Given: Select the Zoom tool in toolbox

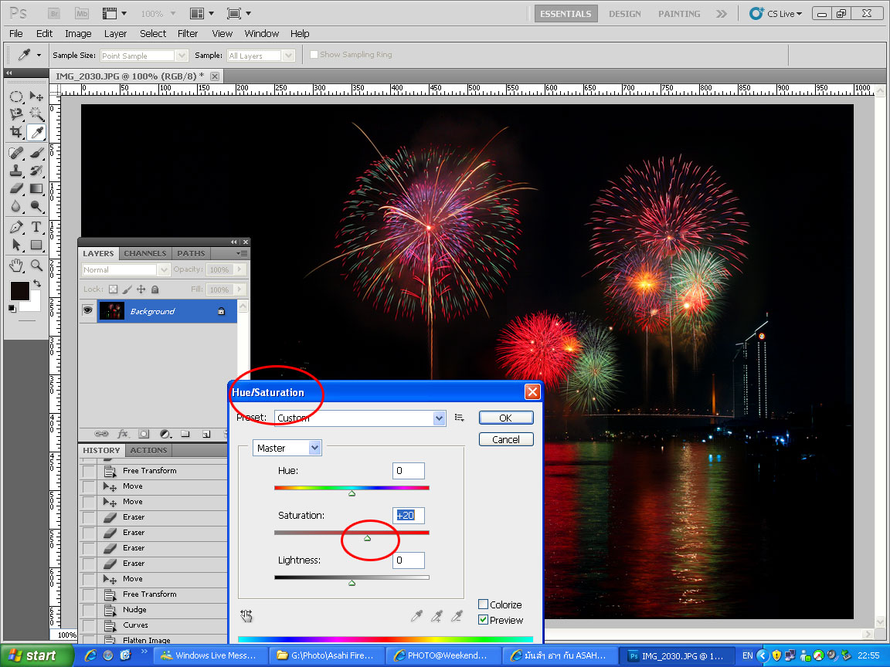Looking at the screenshot, I should [x=36, y=265].
